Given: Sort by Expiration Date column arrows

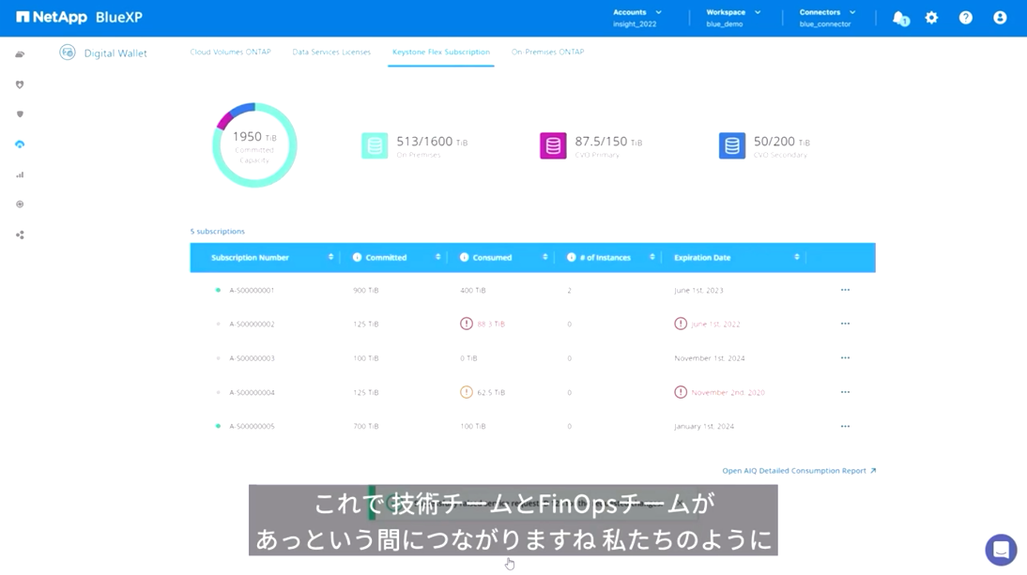Looking at the screenshot, I should tap(797, 257).
